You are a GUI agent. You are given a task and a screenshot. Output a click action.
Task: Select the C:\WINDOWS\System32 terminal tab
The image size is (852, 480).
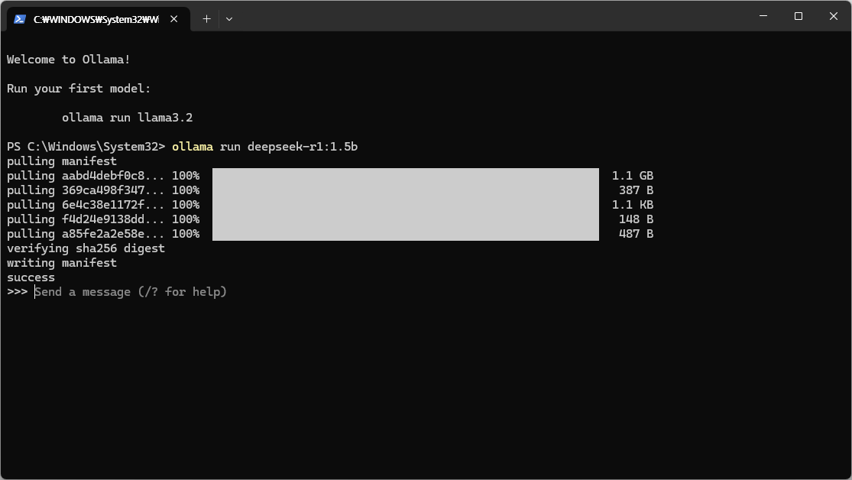(x=99, y=19)
